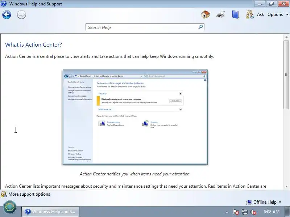This screenshot has width=290, height=217.
Task: Print this help topic via printer icon
Action: pos(220,14)
